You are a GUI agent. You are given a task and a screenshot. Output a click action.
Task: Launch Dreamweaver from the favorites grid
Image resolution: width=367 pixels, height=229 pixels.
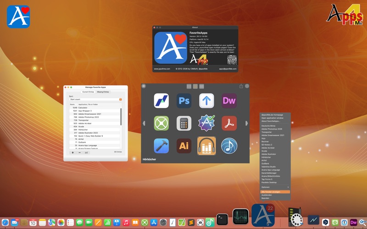[x=229, y=101]
